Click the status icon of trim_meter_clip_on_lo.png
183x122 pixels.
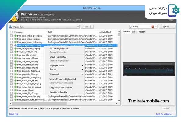coord(16,87)
